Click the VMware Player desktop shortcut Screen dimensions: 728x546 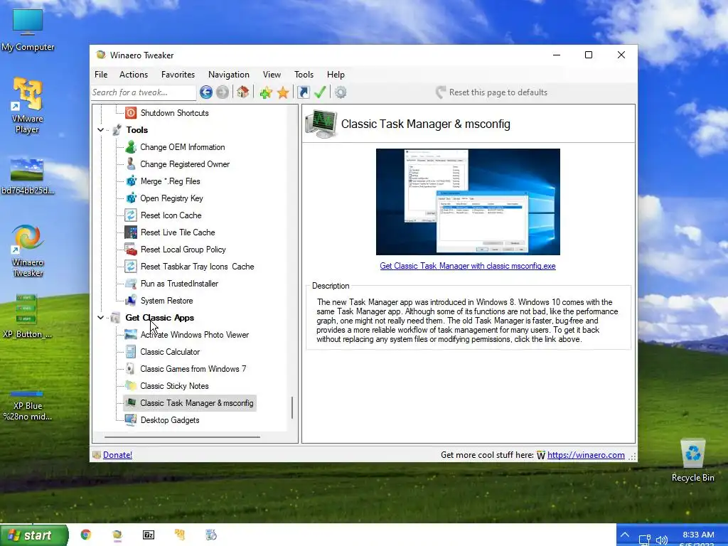click(x=28, y=105)
